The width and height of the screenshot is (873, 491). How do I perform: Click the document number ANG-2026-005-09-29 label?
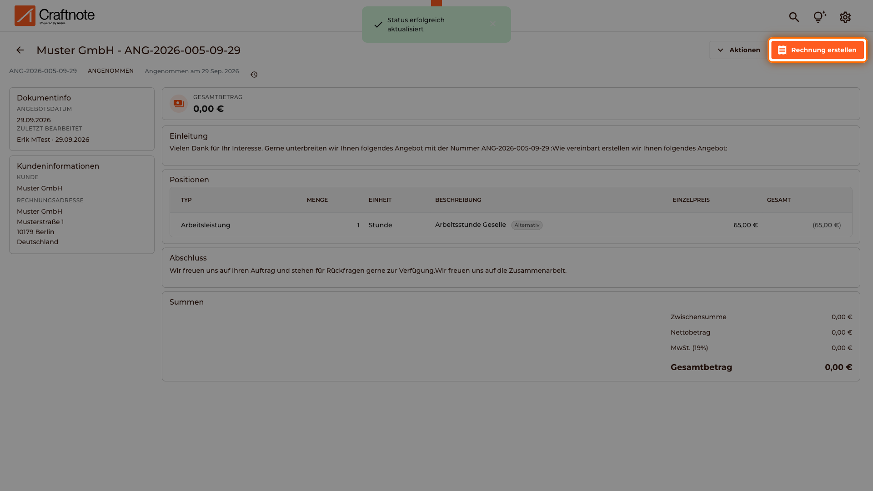[x=43, y=71]
